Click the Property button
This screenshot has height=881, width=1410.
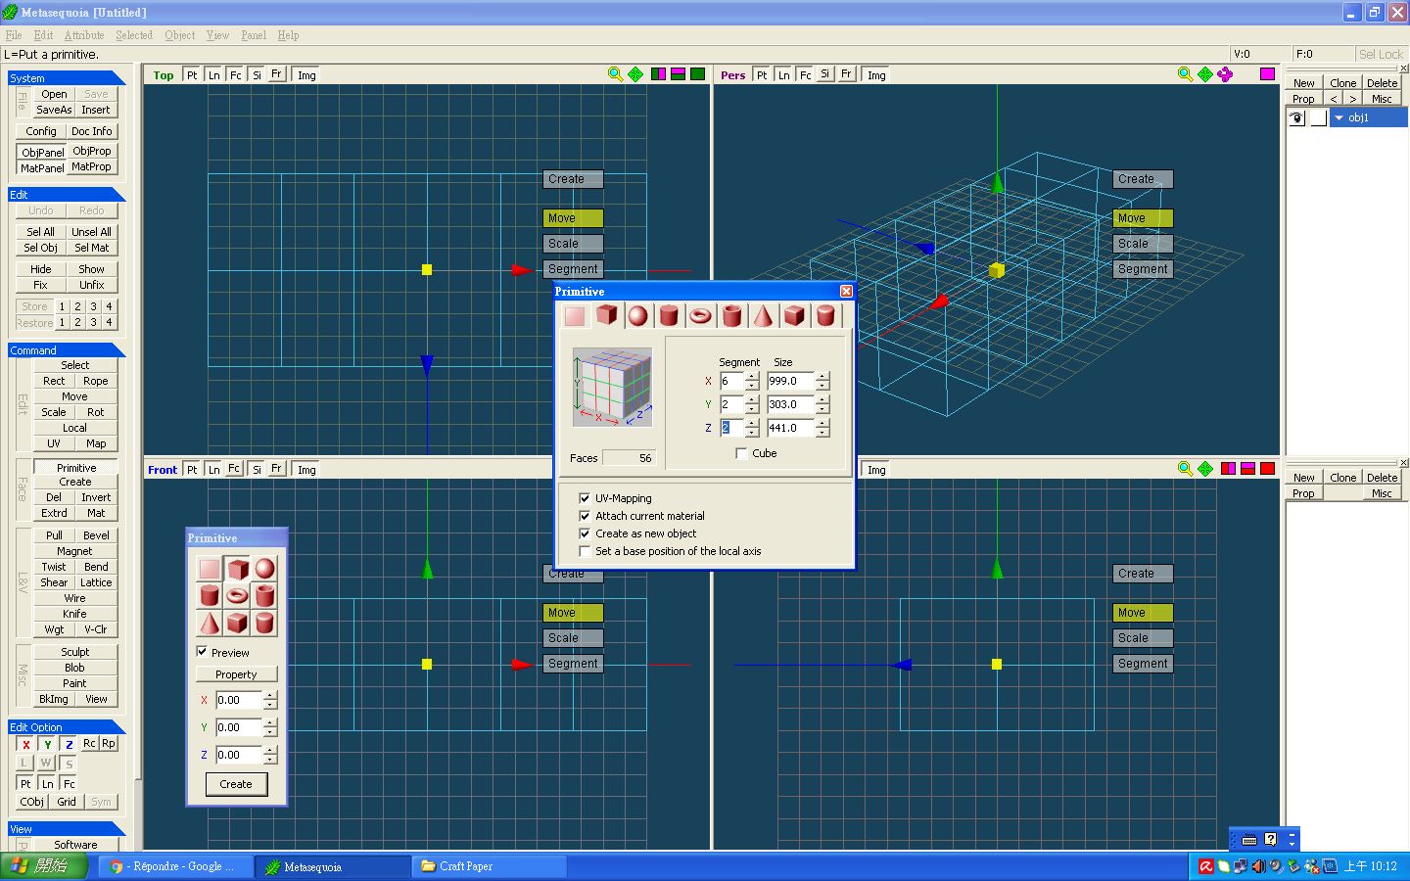tap(236, 674)
